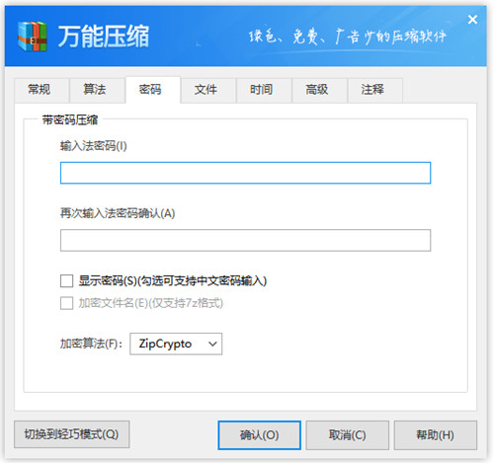Open help via 帮助(H) button
The image size is (494, 463).
pos(436,435)
